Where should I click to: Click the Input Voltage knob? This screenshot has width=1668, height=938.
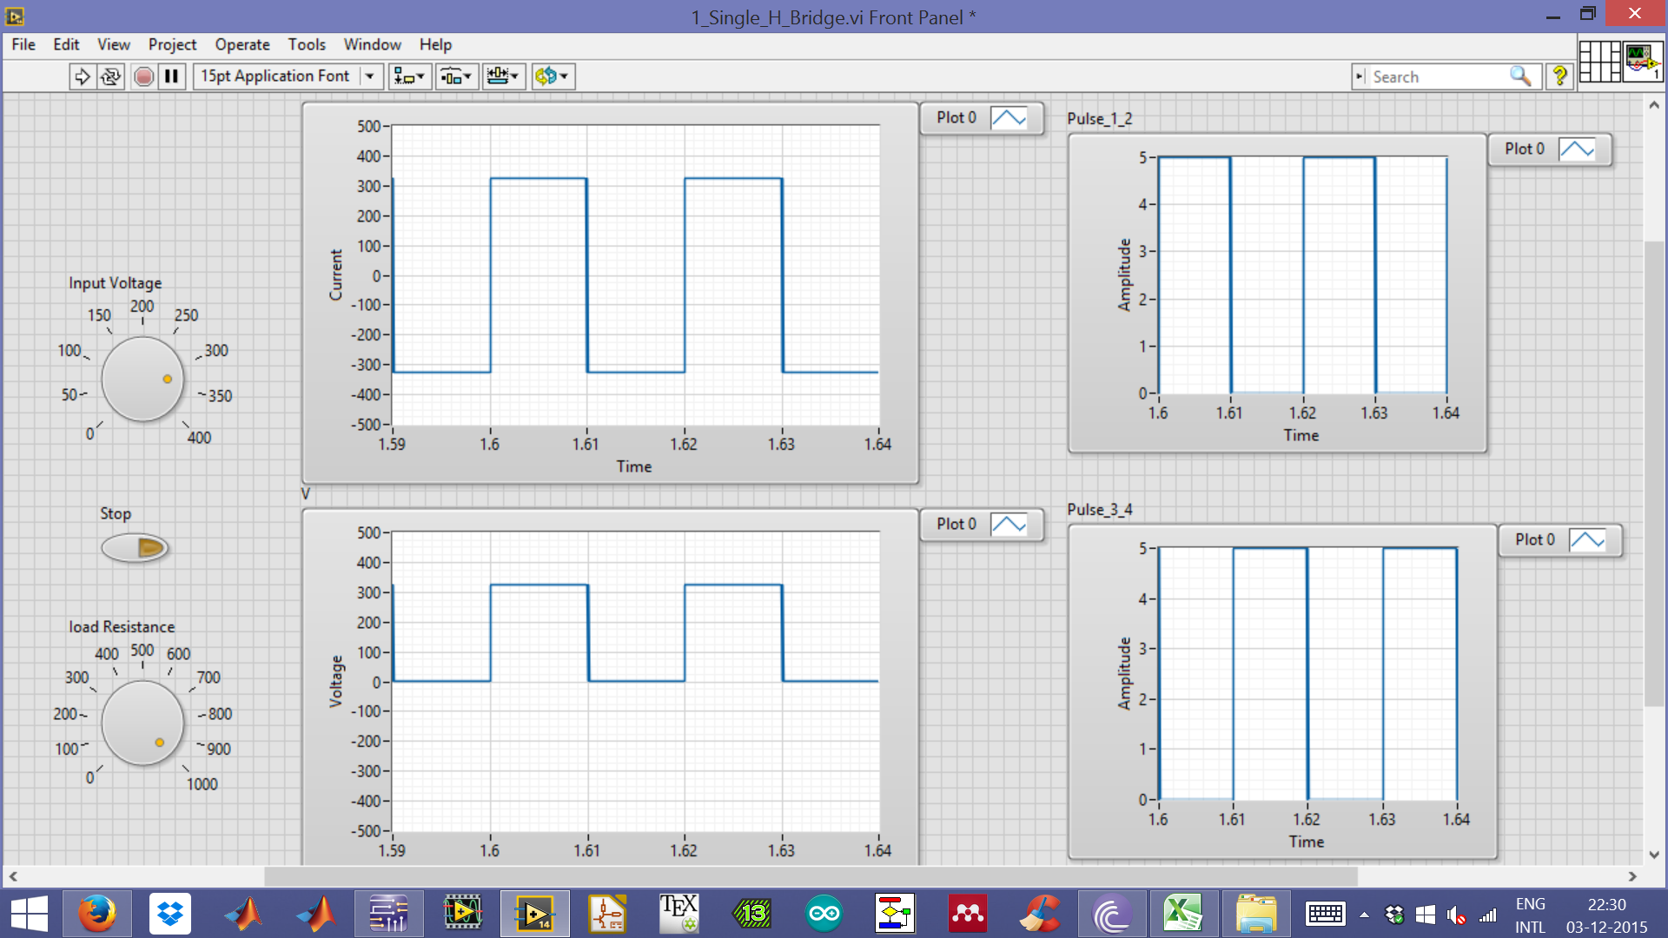pos(142,379)
